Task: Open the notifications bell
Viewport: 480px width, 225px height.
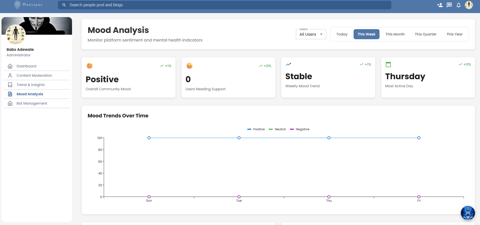Action: tap(459, 5)
